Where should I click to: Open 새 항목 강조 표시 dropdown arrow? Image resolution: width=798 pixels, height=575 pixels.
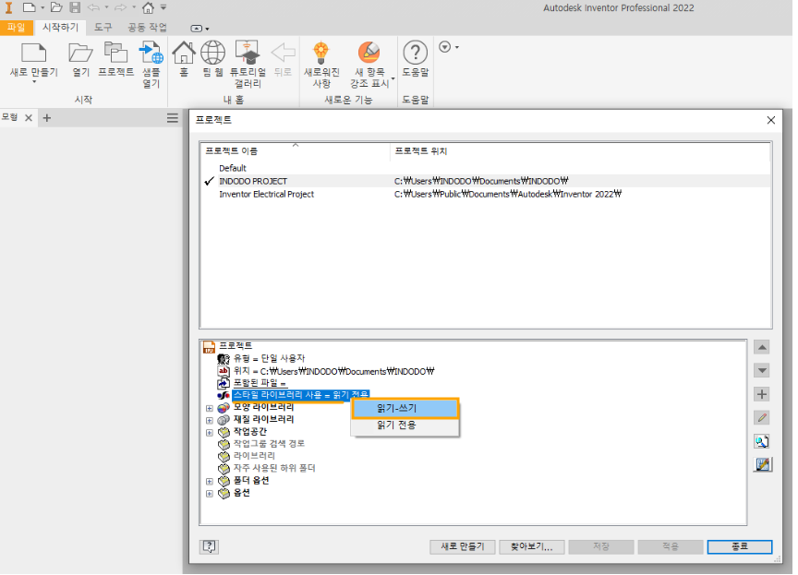(393, 78)
